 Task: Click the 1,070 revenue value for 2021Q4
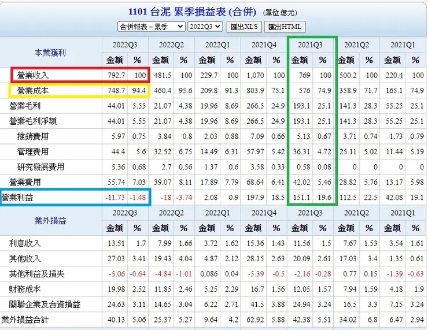point(255,75)
